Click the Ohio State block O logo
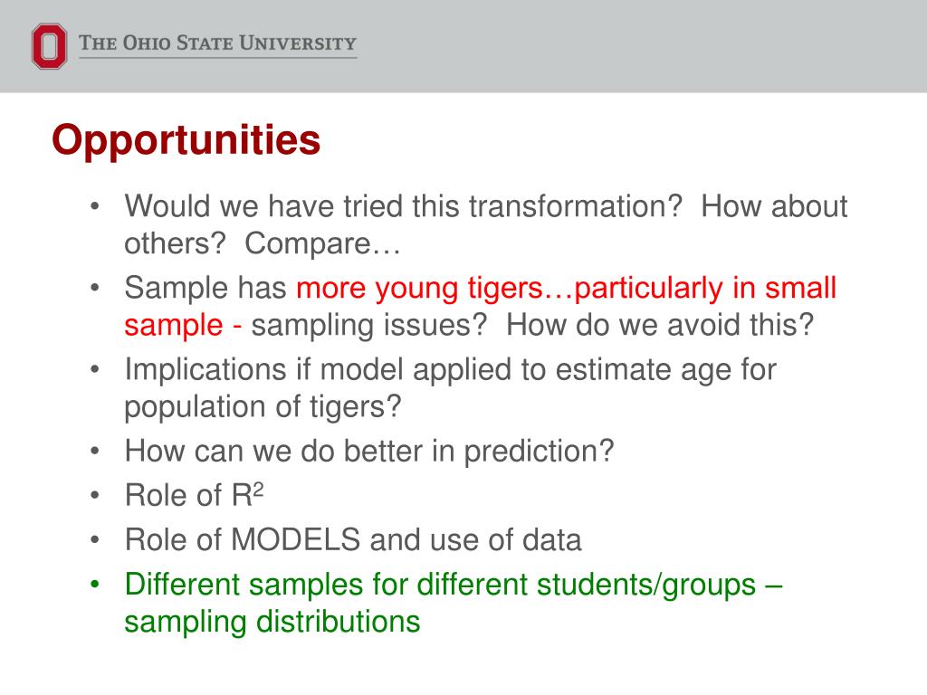 click(49, 46)
